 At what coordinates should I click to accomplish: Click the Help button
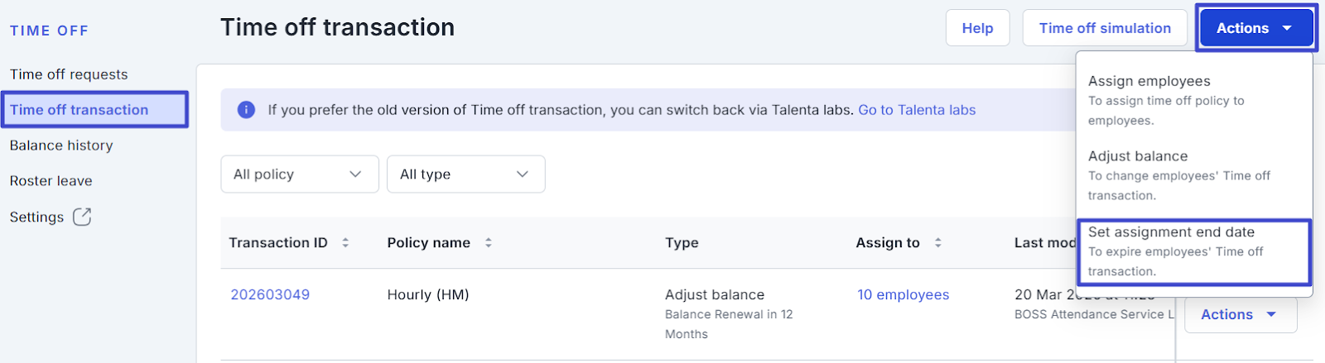pos(977,28)
